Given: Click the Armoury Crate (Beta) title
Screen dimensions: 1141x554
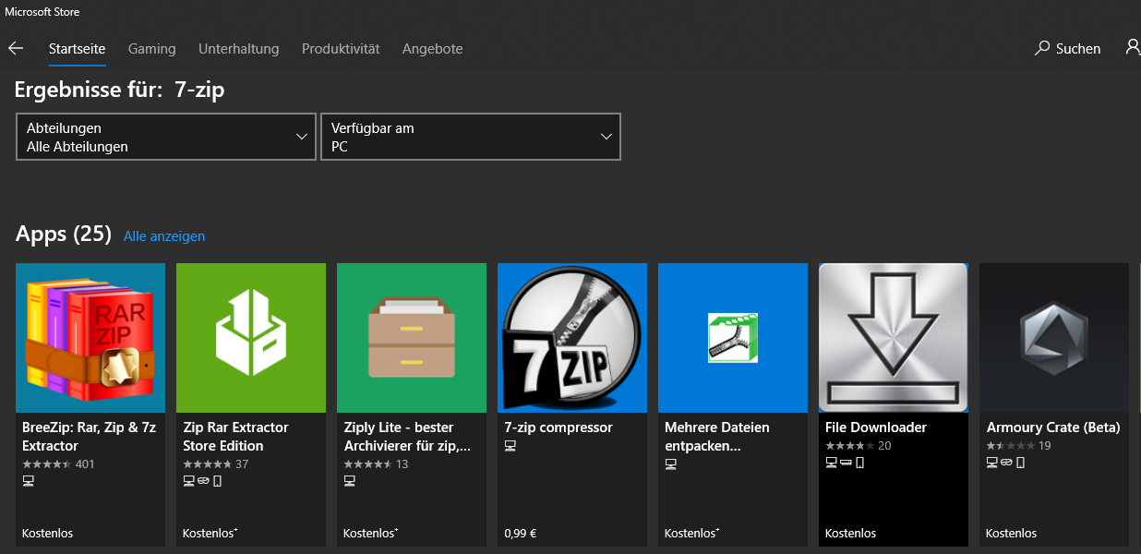Looking at the screenshot, I should click(x=1053, y=428).
